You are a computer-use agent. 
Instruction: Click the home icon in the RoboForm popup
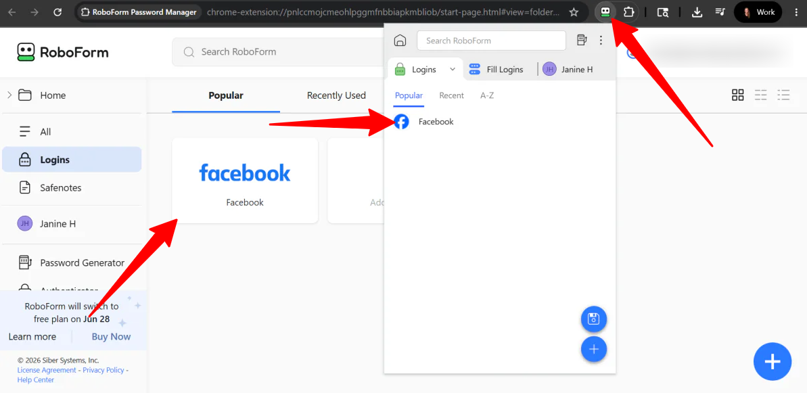point(400,41)
